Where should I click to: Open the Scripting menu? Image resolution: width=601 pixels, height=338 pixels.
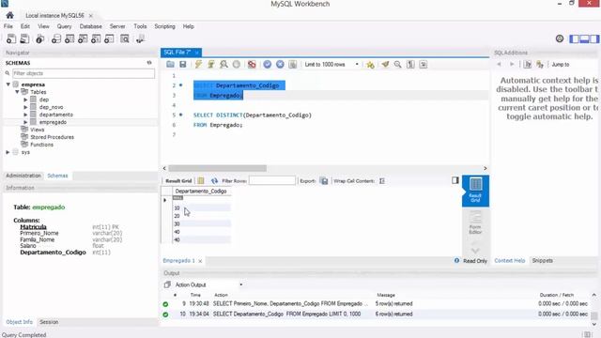pos(165,26)
